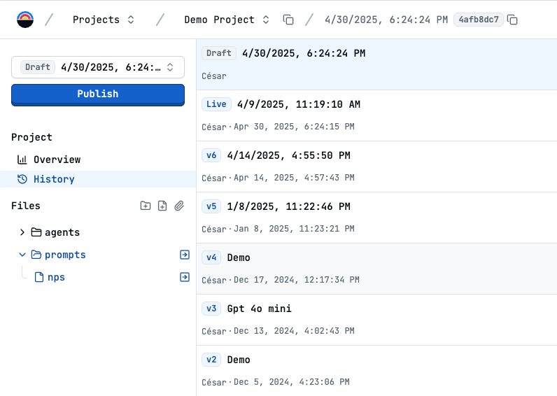Click the Live badge

pyautogui.click(x=216, y=104)
